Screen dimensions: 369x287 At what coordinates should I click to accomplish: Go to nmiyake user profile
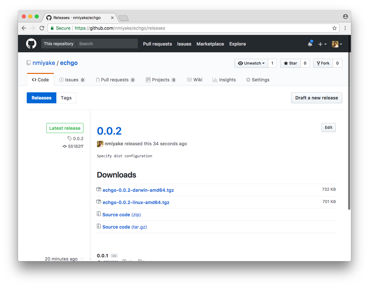(44, 63)
